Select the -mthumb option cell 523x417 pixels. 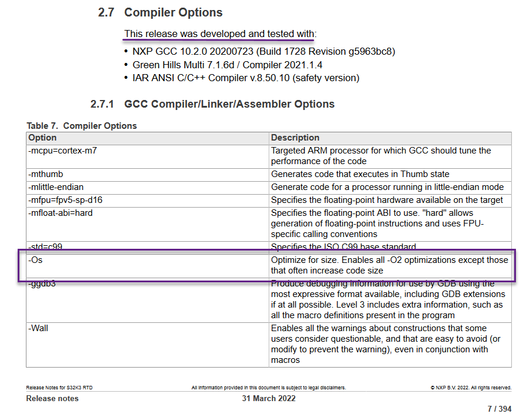(46, 174)
